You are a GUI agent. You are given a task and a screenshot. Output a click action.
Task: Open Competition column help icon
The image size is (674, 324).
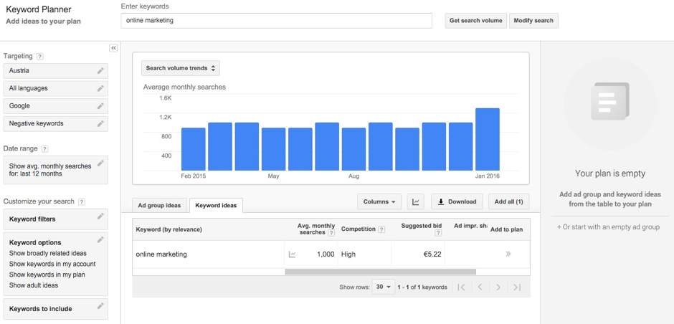pos(381,230)
